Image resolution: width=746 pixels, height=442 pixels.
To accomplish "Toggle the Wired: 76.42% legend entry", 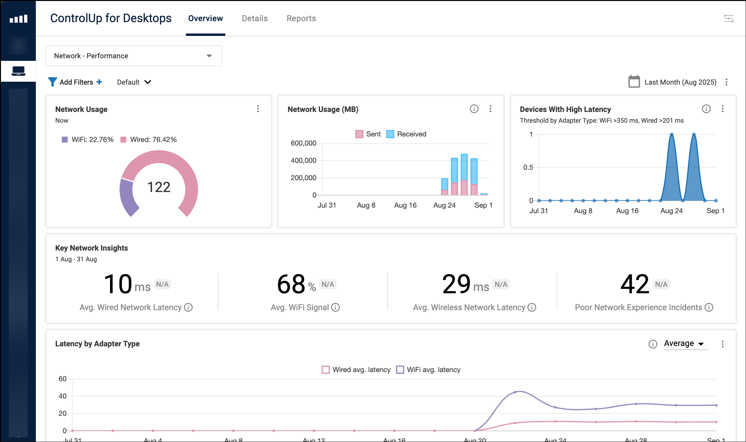I will [x=148, y=140].
